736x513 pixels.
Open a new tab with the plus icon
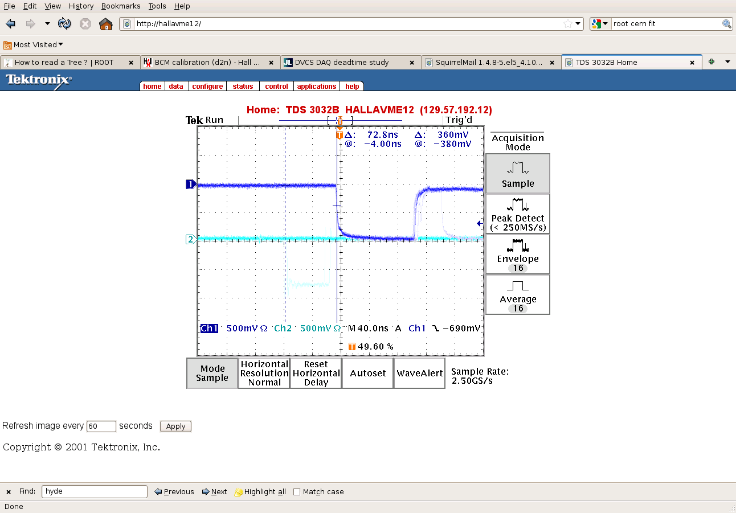(x=711, y=61)
